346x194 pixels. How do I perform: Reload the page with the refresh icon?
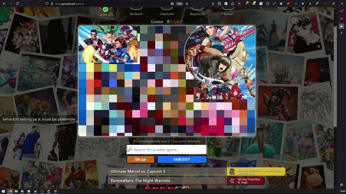(17, 4)
